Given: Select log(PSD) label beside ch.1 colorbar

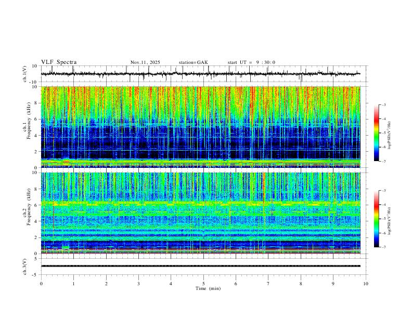Looking at the screenshot, I should 389,136.
